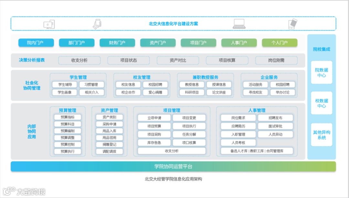Click the 院数据中心 card

(322, 73)
